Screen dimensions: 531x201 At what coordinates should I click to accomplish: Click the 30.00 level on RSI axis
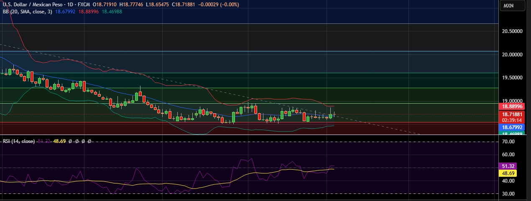pos(508,194)
